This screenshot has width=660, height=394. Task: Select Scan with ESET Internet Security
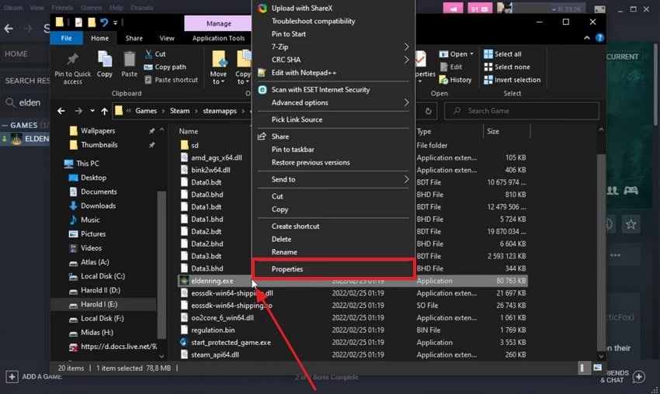click(x=333, y=89)
